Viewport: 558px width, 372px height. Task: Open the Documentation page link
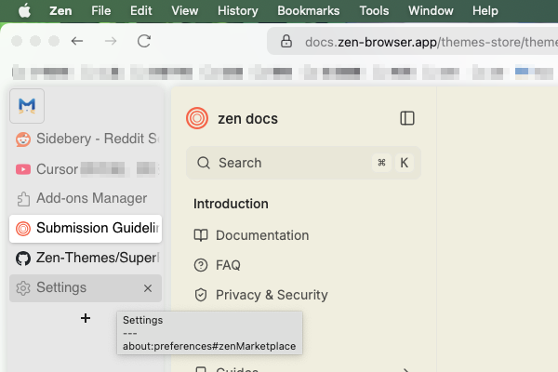251,235
